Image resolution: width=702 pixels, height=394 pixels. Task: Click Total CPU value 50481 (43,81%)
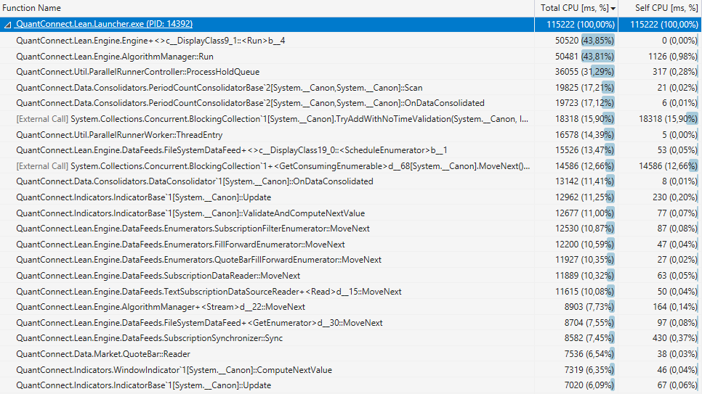(x=584, y=57)
